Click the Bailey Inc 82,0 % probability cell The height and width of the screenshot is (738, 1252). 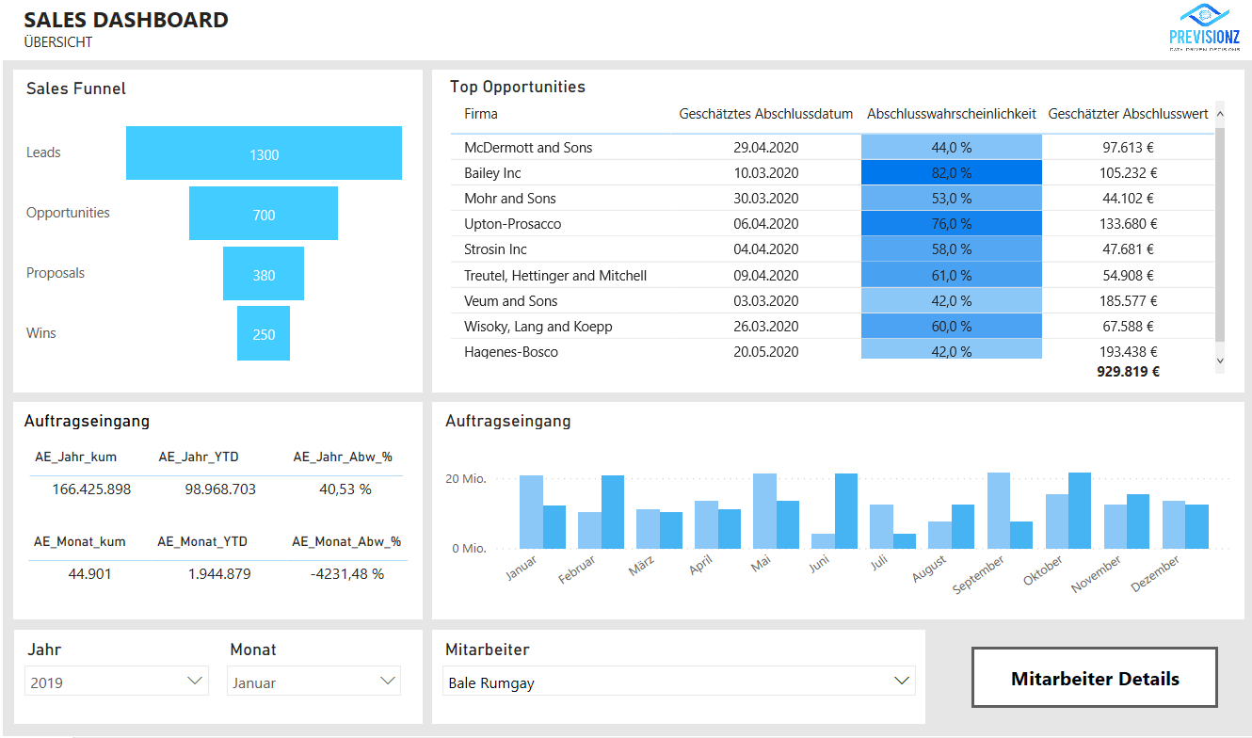pyautogui.click(x=951, y=173)
